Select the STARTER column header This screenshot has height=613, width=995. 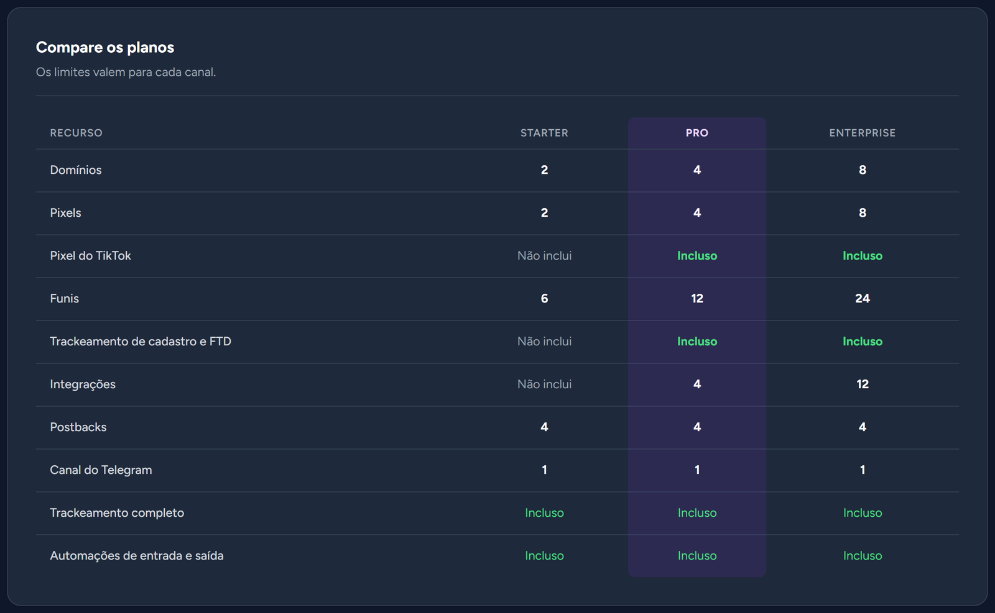(x=544, y=133)
